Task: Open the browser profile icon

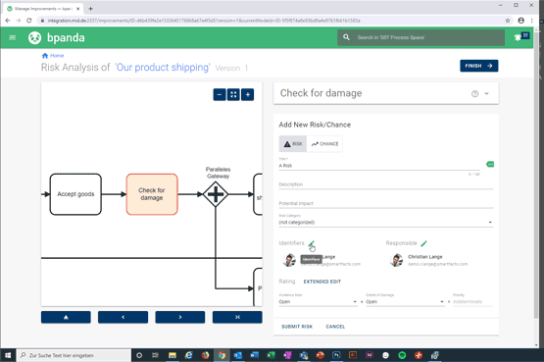Action: [520, 21]
